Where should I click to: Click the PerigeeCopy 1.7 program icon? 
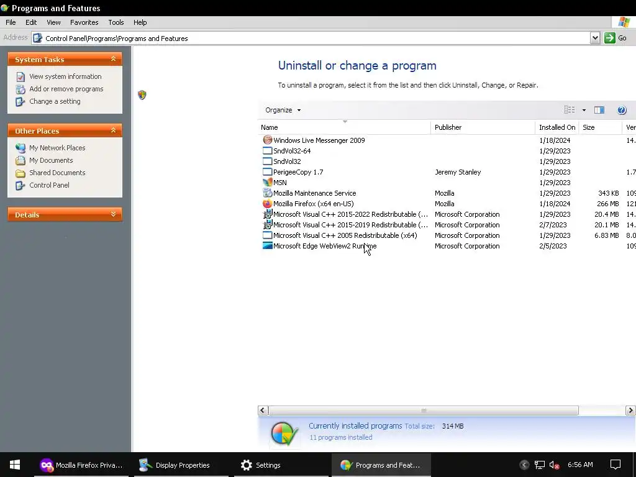point(267,171)
